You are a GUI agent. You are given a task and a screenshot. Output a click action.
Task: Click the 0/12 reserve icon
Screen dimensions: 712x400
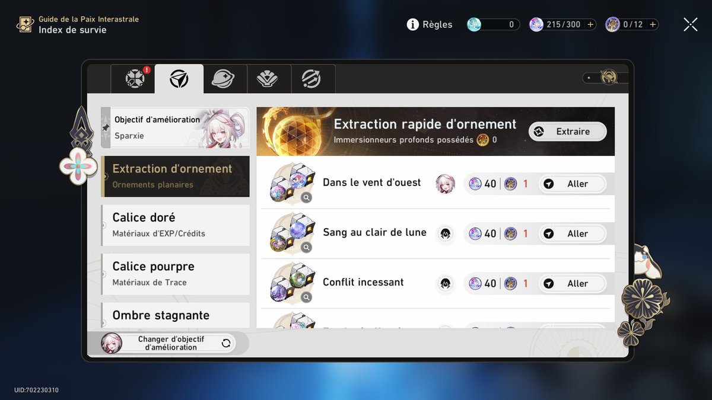613,24
